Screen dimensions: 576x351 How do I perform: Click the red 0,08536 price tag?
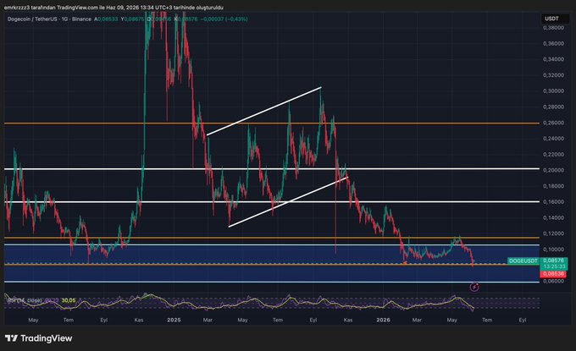click(x=553, y=274)
